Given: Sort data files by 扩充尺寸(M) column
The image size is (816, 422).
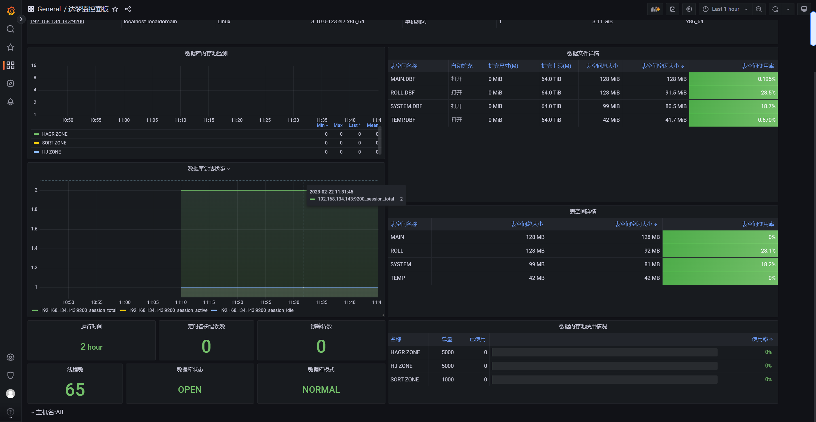Looking at the screenshot, I should (503, 66).
